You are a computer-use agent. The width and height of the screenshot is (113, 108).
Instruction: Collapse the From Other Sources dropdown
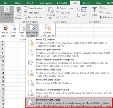[32, 31]
